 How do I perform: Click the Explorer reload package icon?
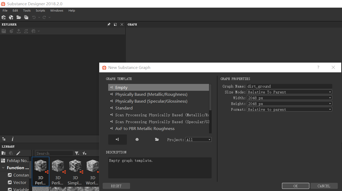click(x=26, y=31)
